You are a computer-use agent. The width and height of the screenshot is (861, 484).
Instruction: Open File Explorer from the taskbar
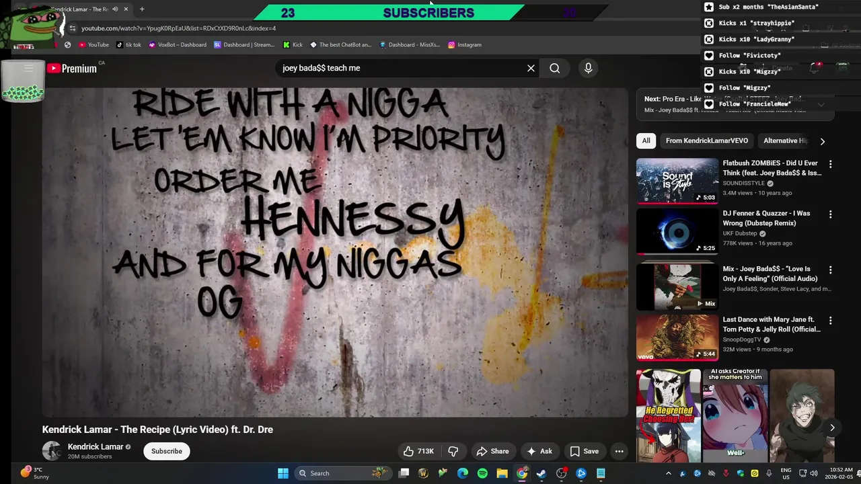pos(502,473)
